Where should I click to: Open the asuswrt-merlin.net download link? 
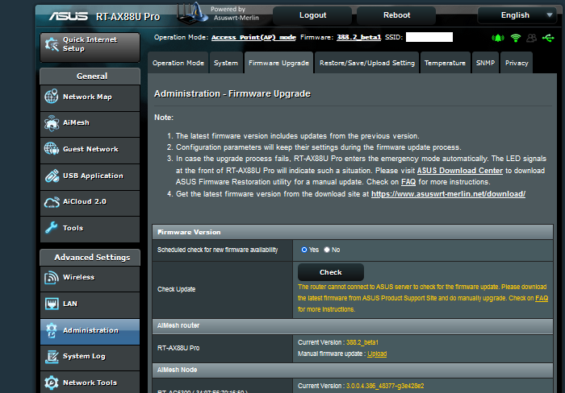[x=448, y=194]
